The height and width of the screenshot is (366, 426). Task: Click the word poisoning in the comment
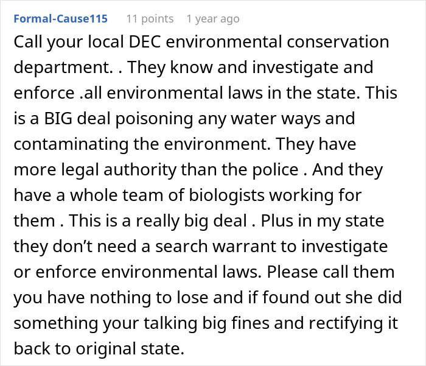155,119
